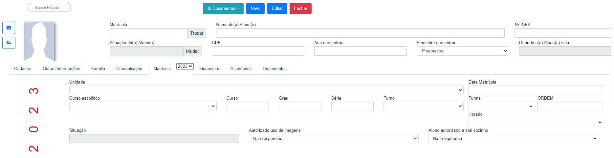Click the Novo button
Viewport: 614px width, 158px height.
click(x=255, y=9)
